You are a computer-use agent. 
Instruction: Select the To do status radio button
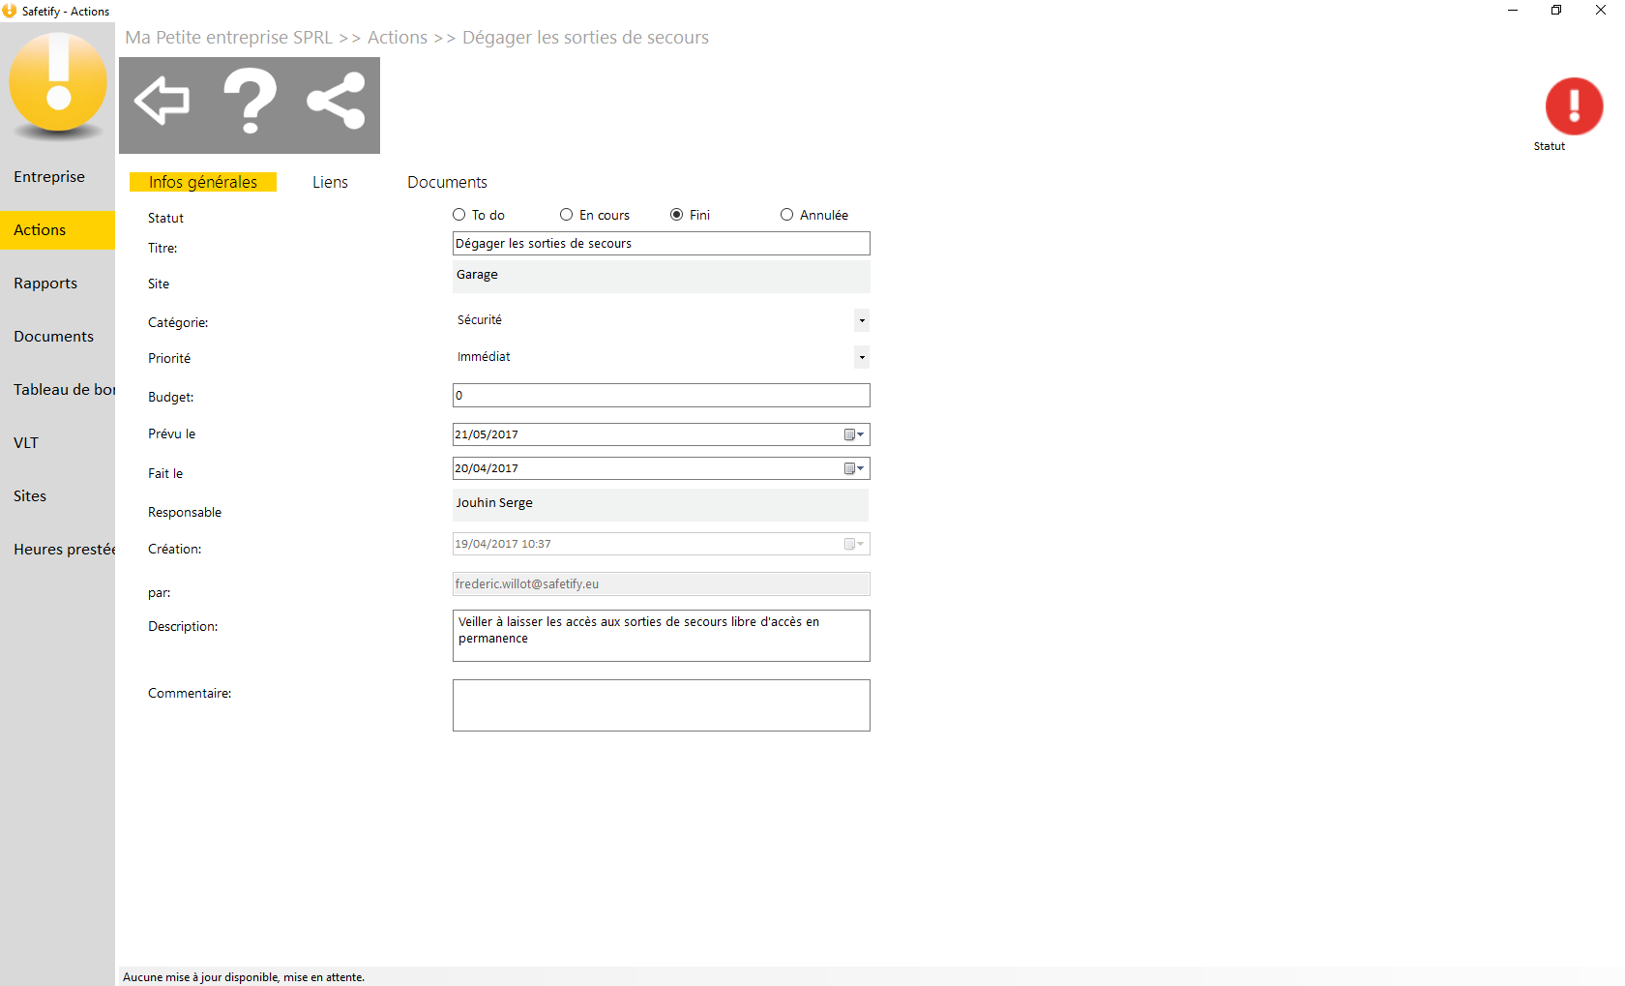tap(459, 215)
